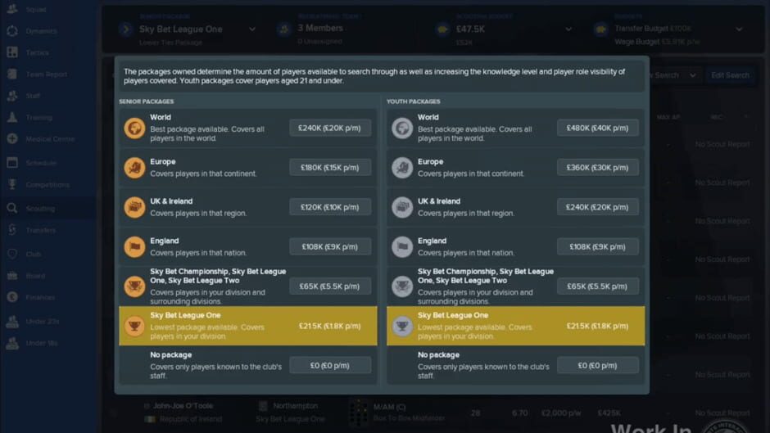Image resolution: width=770 pixels, height=433 pixels.
Task: Open the Scouting magnifier icon
Action: point(12,208)
